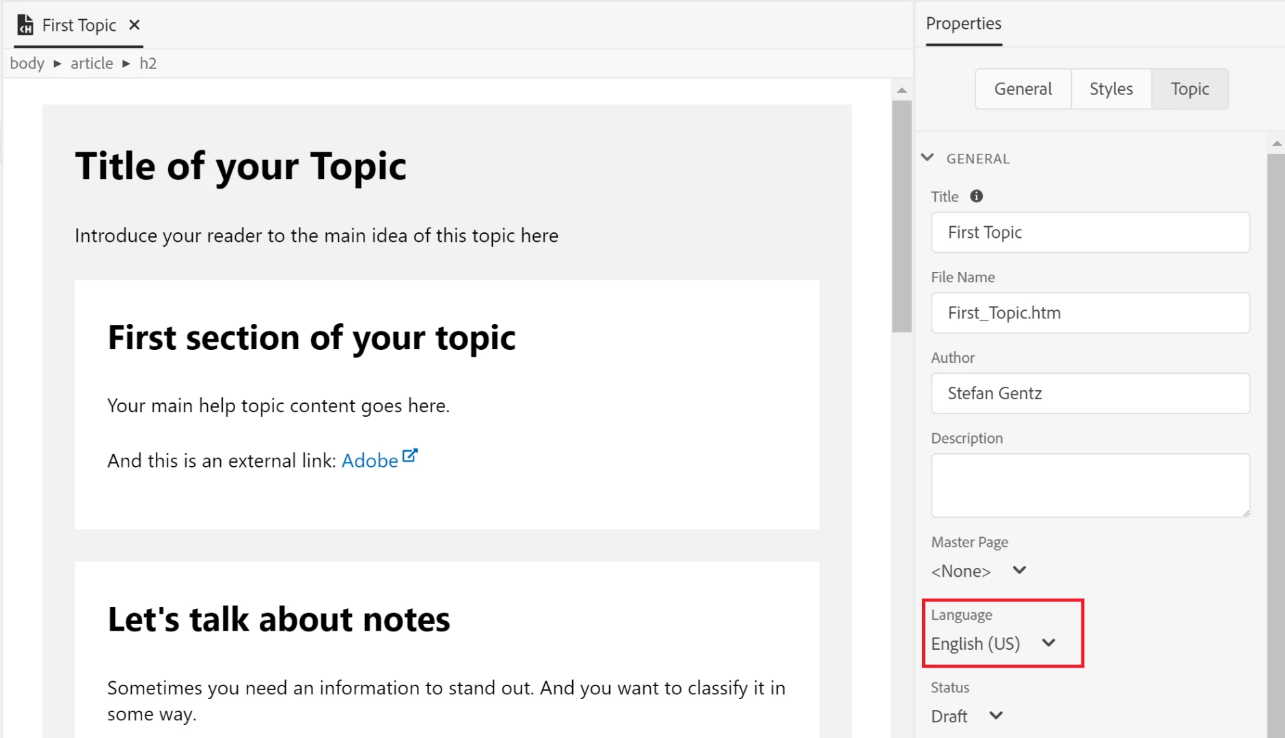Click the text 'Your main help topic content goes here.'
Viewport: 1285px width, 738px height.
279,406
